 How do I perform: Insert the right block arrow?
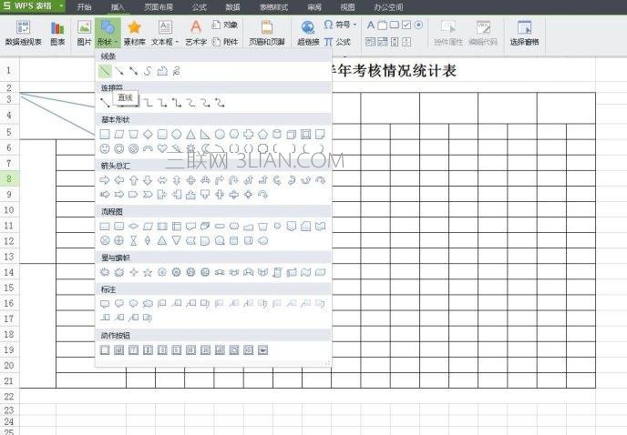coord(105,180)
